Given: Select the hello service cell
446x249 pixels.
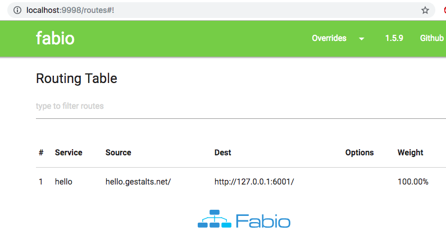Looking at the screenshot, I should coord(63,182).
